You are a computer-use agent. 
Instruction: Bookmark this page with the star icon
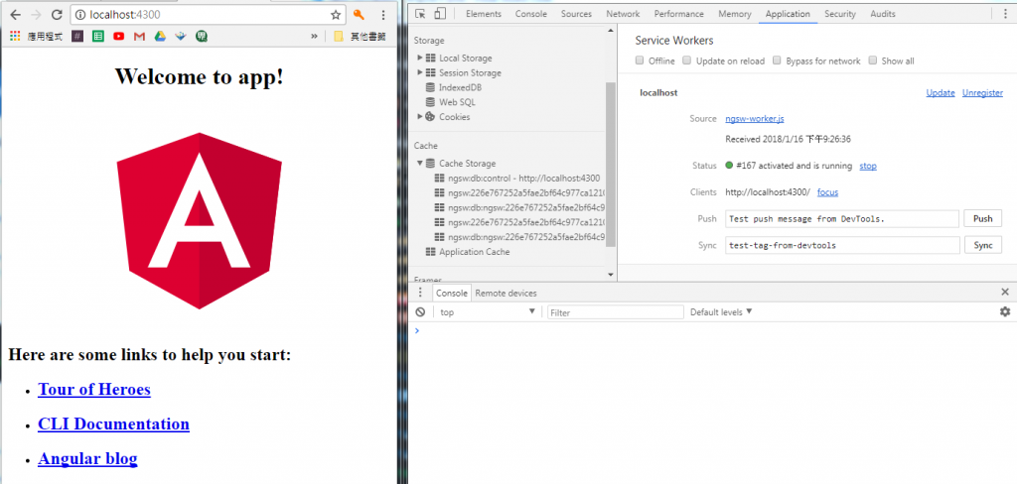coord(336,14)
